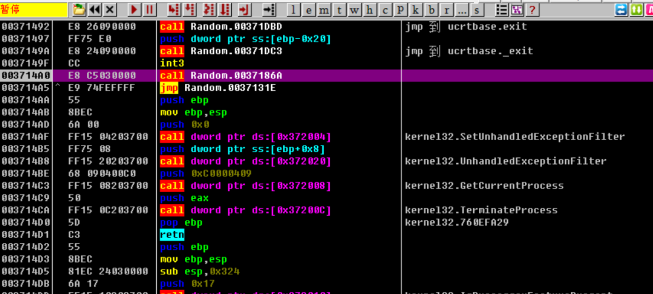
Task: Pause execution using the pause icon
Action: [x=150, y=10]
